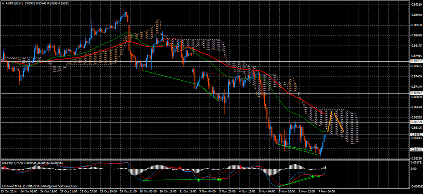
Task: Select the 0.86250 horizontal level price tag
Action: coord(416,122)
